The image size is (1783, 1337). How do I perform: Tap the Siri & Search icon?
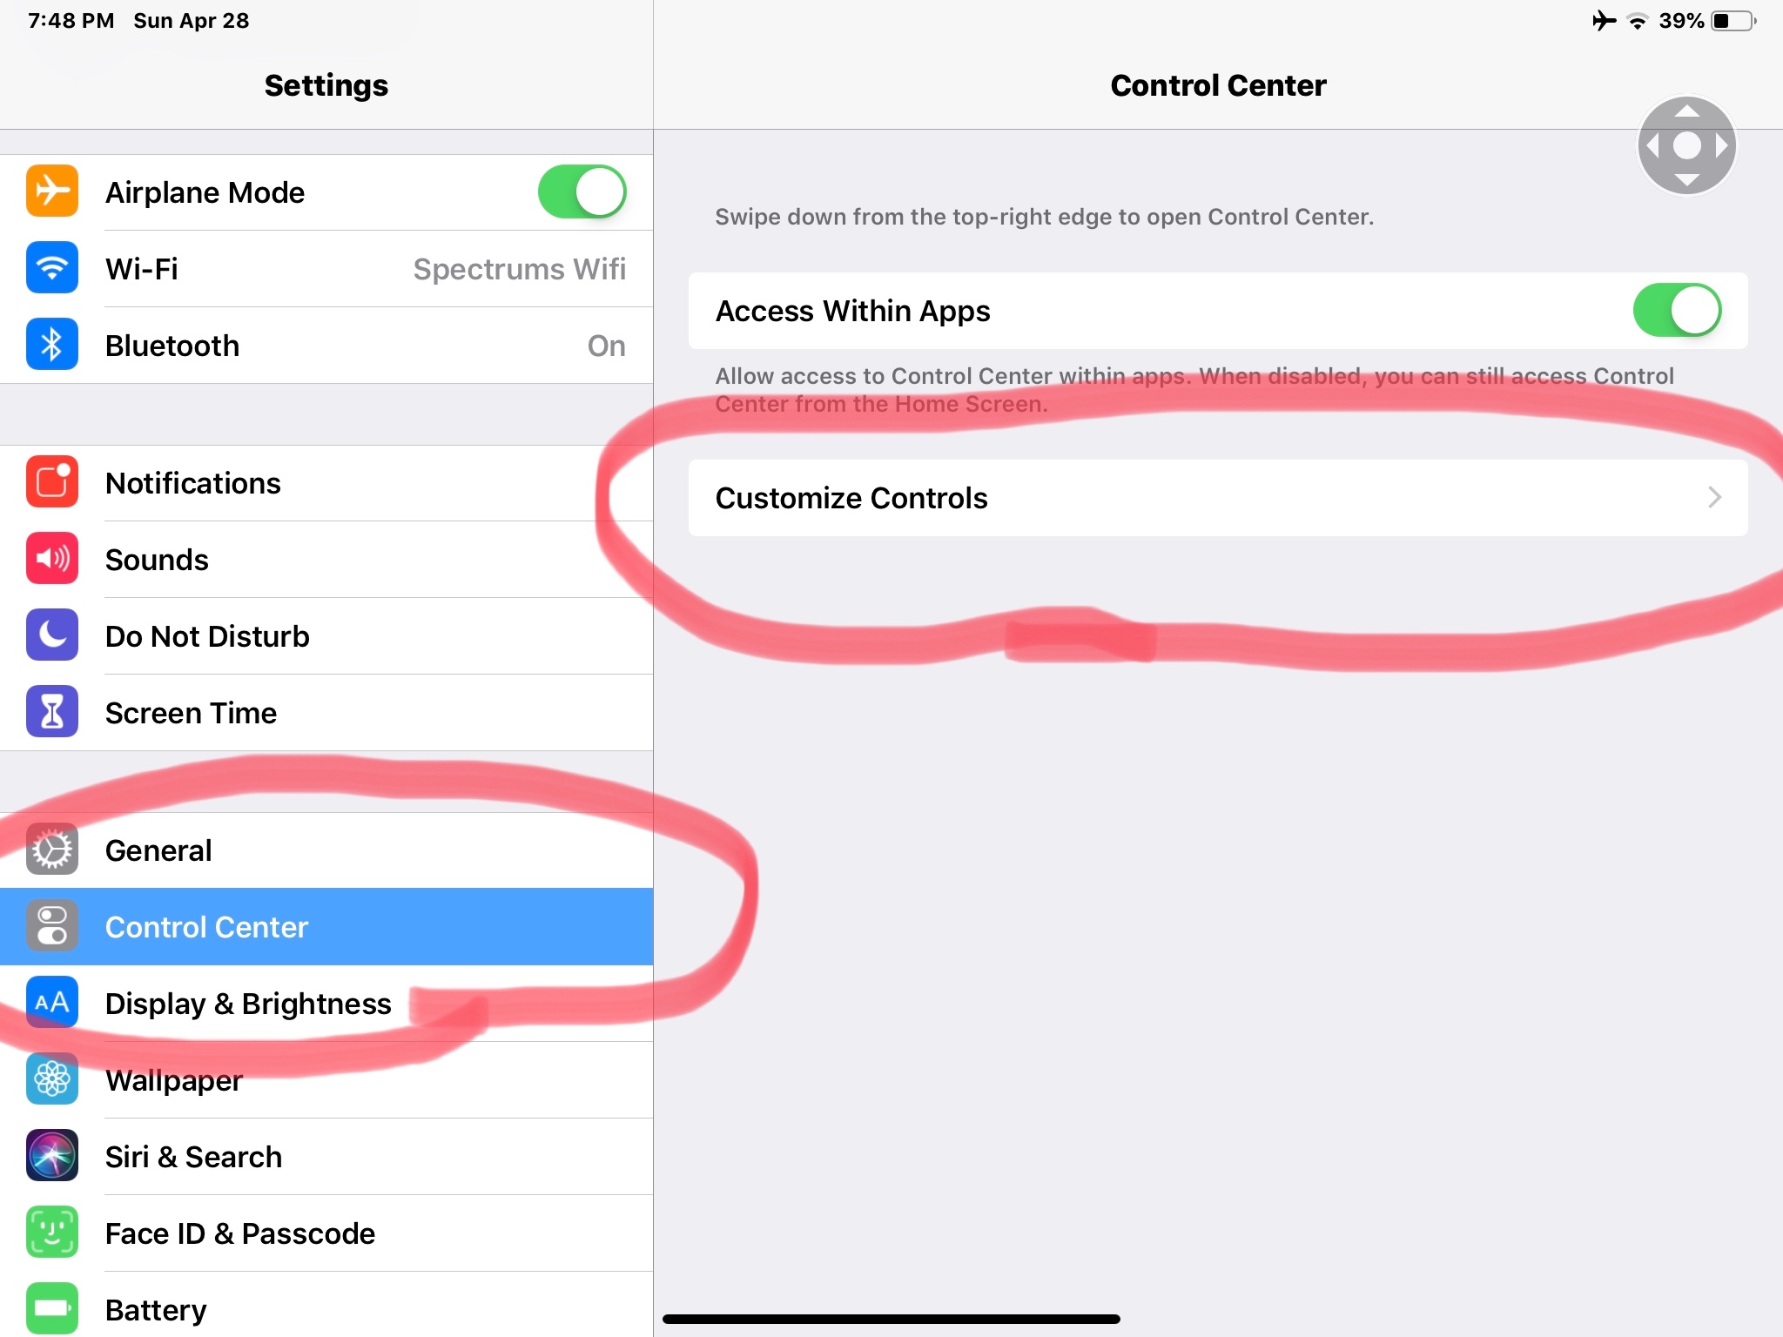coord(52,1155)
